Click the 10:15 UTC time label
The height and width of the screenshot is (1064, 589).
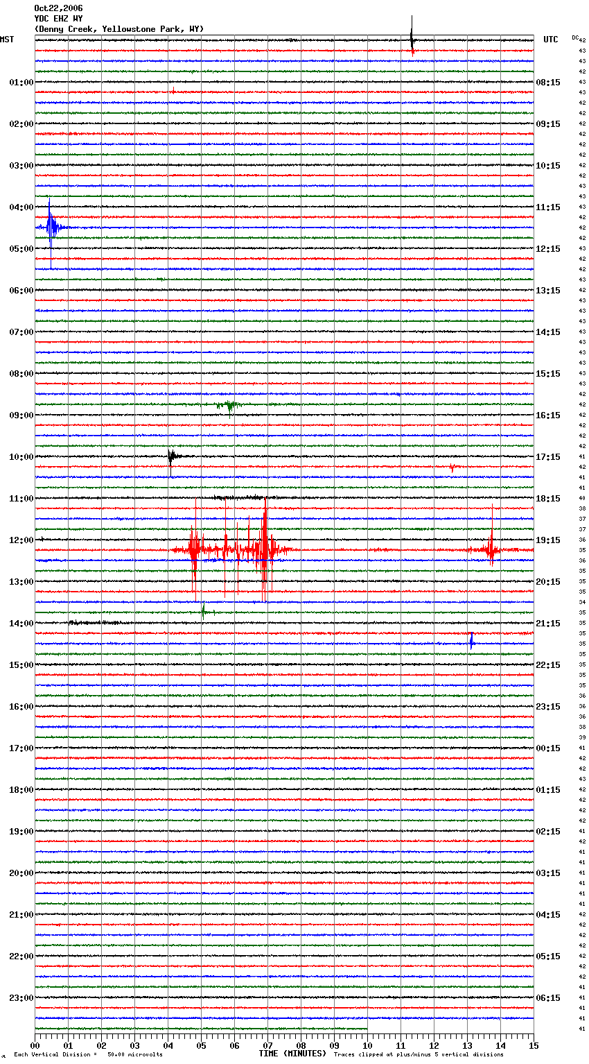click(548, 166)
